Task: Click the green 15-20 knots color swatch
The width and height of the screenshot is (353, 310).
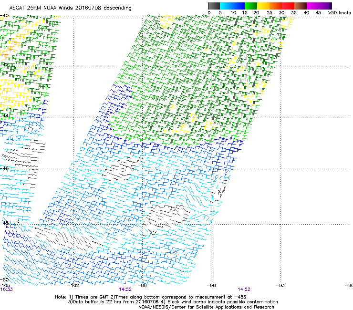Action: click(251, 6)
